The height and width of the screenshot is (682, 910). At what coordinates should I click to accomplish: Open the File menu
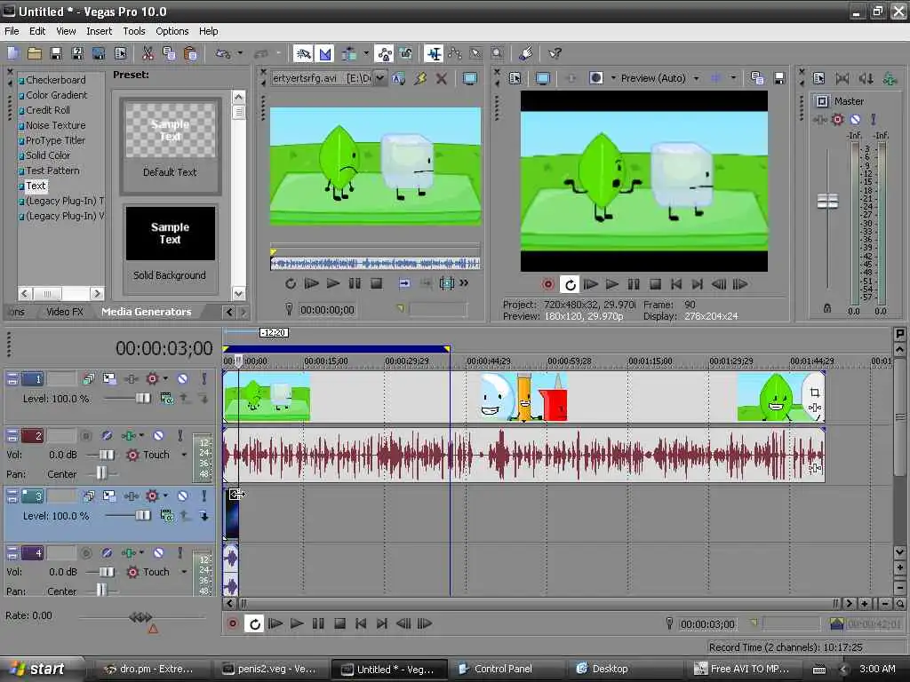(x=12, y=31)
